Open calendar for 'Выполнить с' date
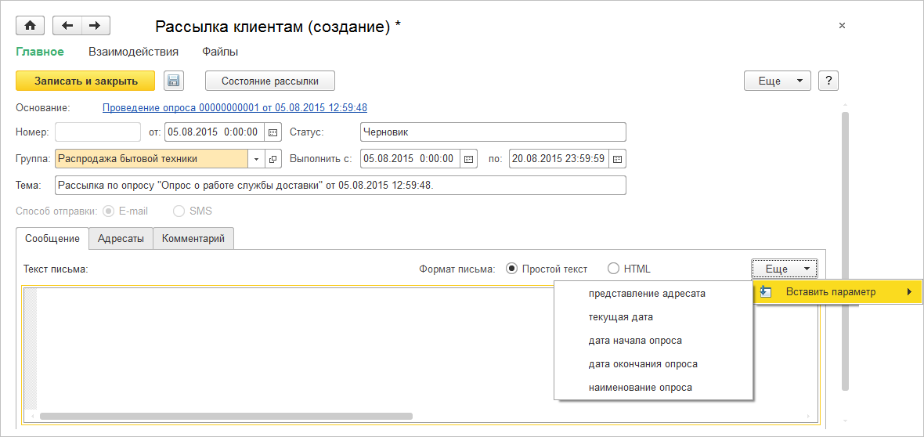The height and width of the screenshot is (437, 924). pos(469,159)
